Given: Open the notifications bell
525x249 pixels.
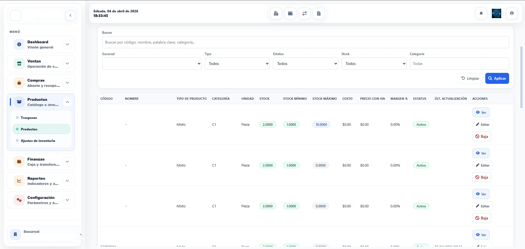Looking at the screenshot, I should (481, 13).
